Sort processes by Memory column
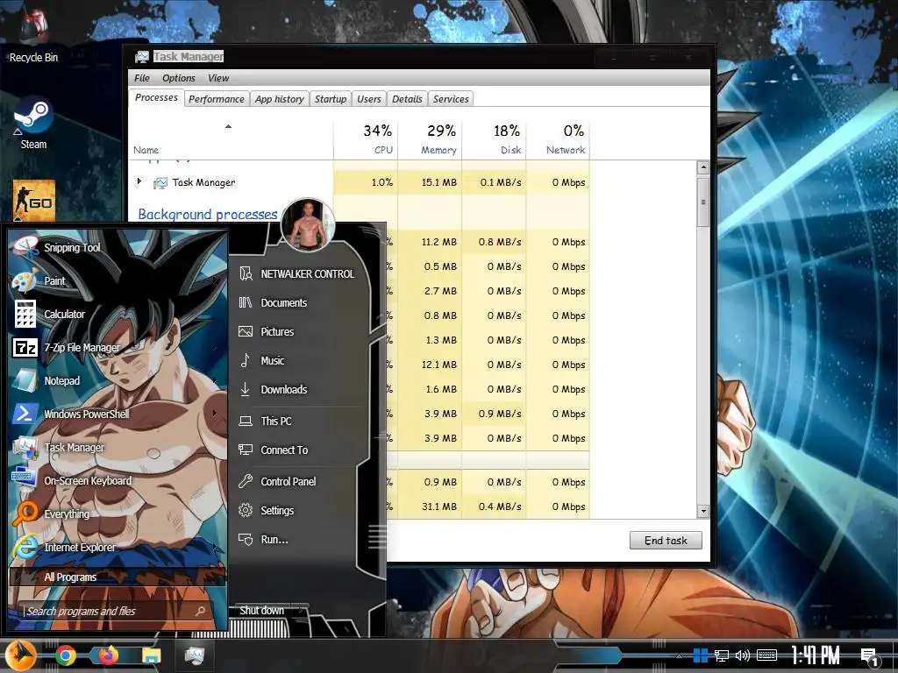The image size is (898, 673). (x=430, y=139)
